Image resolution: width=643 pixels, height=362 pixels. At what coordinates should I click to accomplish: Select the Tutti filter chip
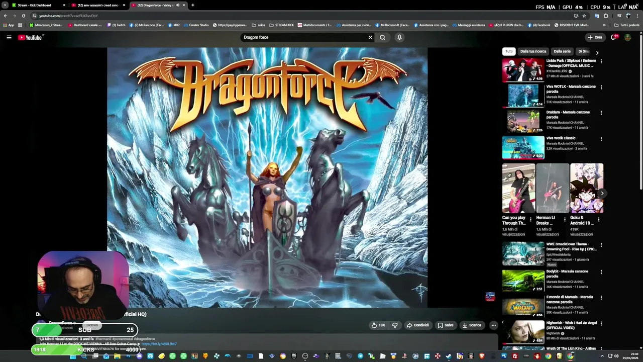click(x=509, y=51)
